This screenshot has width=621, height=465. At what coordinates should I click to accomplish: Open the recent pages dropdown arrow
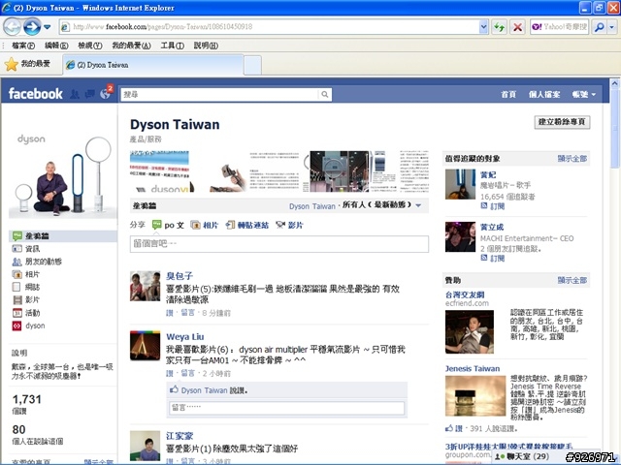tap(48, 27)
